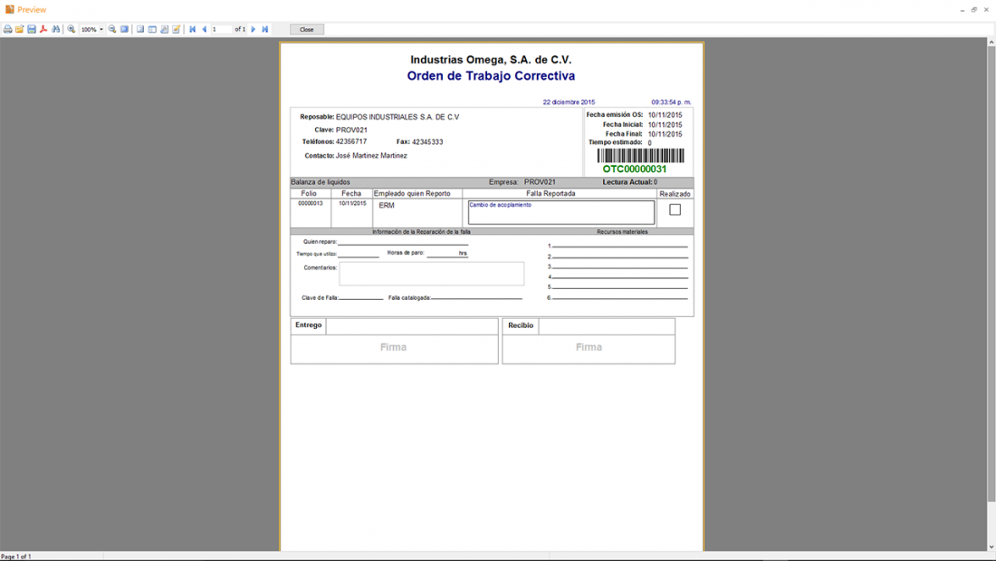Restore down the Preview window
The width and height of the screenshot is (996, 561).
coord(974,10)
